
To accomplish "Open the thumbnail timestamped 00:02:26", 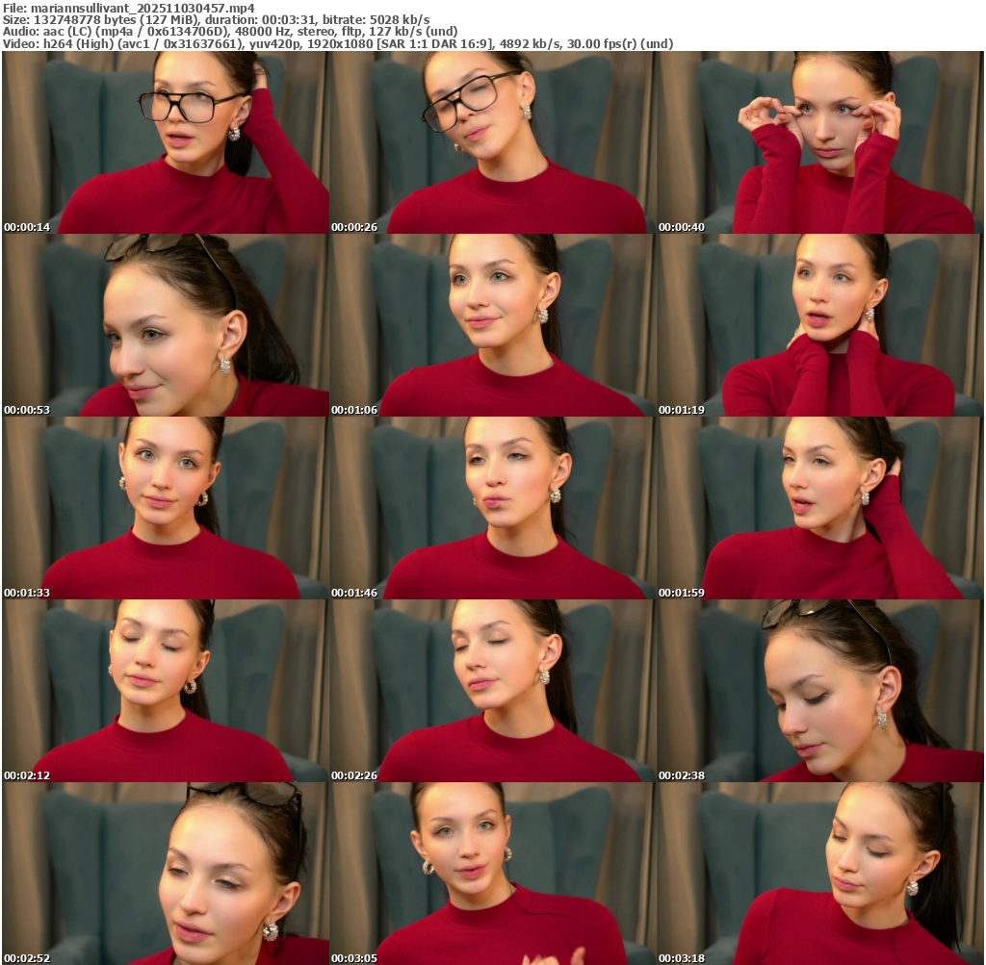I will pos(492,691).
